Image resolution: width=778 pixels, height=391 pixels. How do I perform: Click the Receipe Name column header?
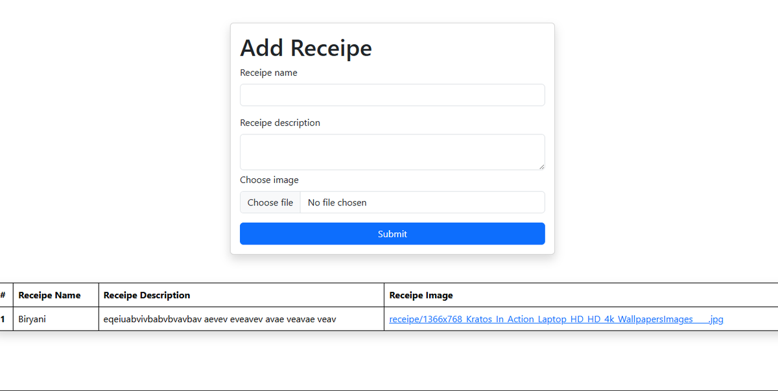click(x=50, y=295)
